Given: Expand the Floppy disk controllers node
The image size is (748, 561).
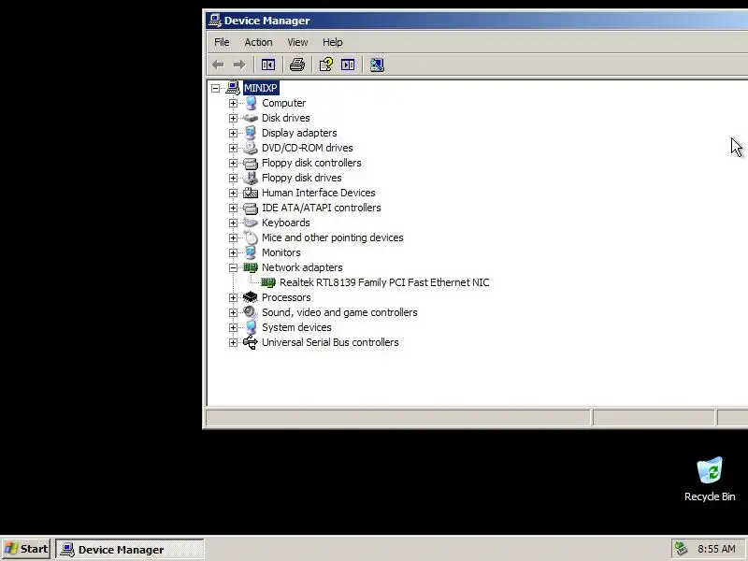Looking at the screenshot, I should [233, 163].
